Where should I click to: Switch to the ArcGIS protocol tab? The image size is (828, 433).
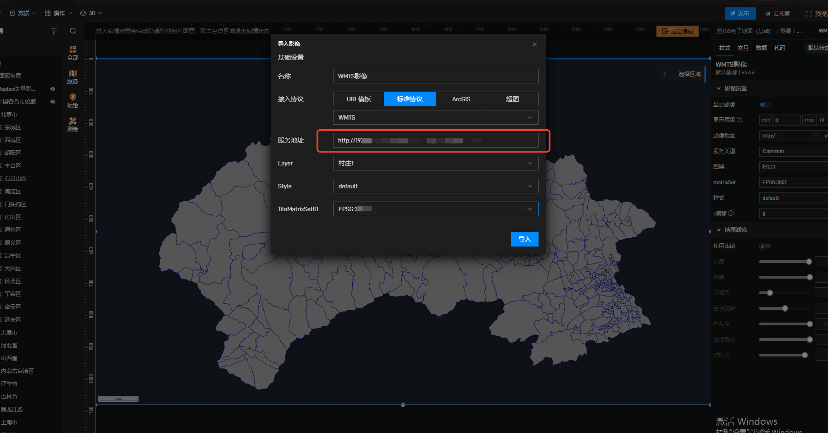[461, 99]
